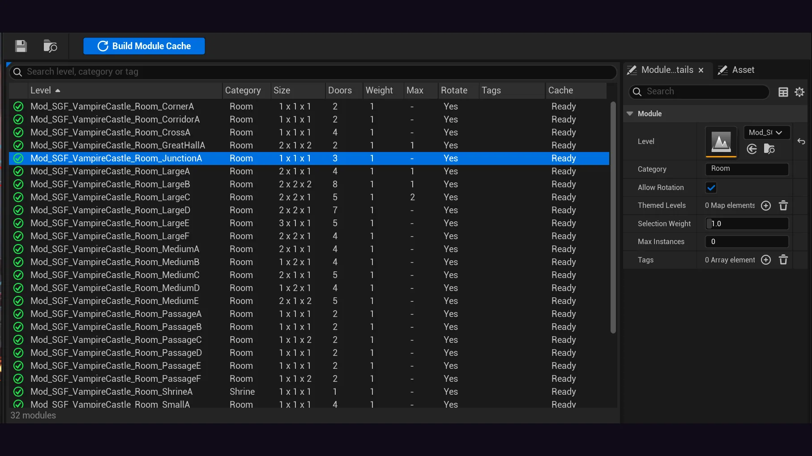Adjust the Max Instances value field

coord(747,242)
